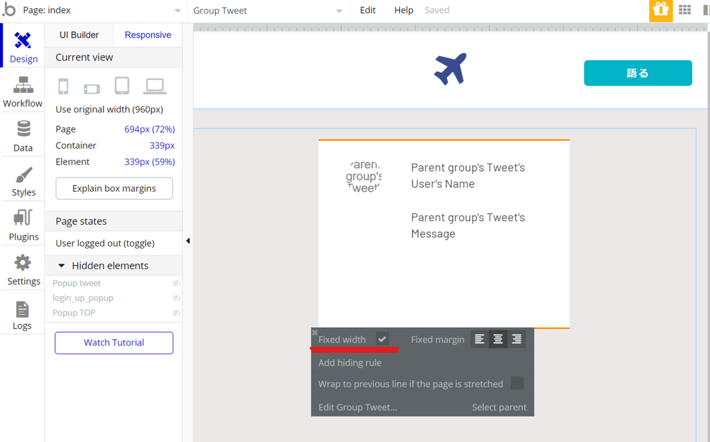Open the Settings gear icon
This screenshot has width=710, height=442.
[x=23, y=269]
